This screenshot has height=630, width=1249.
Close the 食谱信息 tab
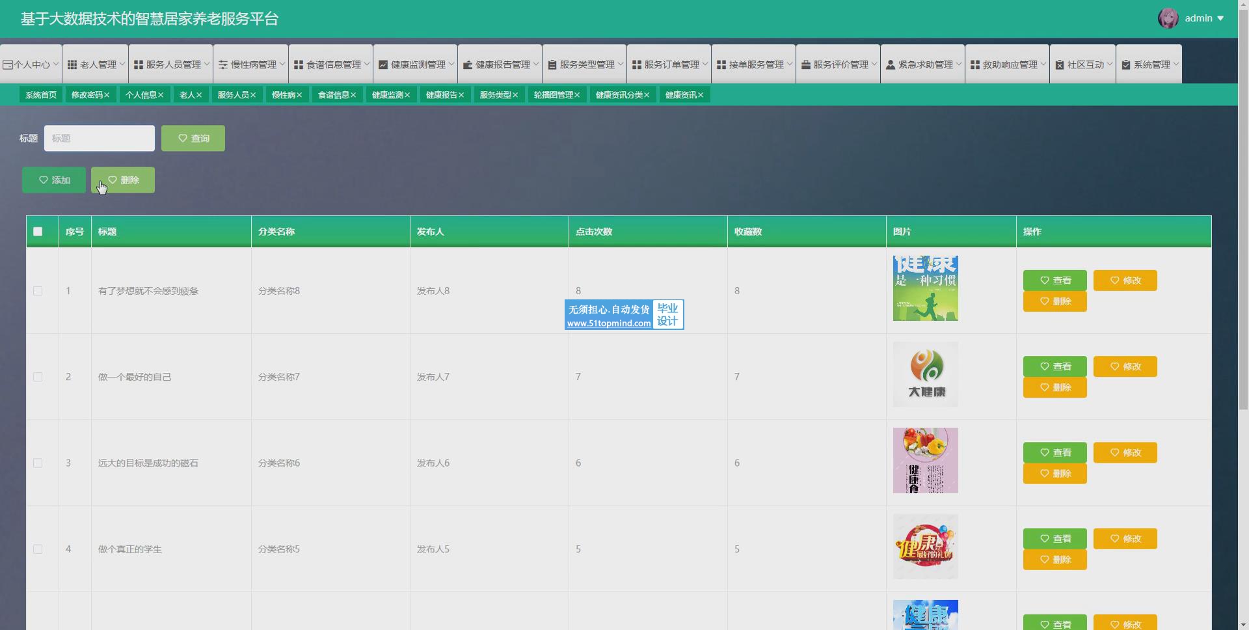(x=353, y=95)
